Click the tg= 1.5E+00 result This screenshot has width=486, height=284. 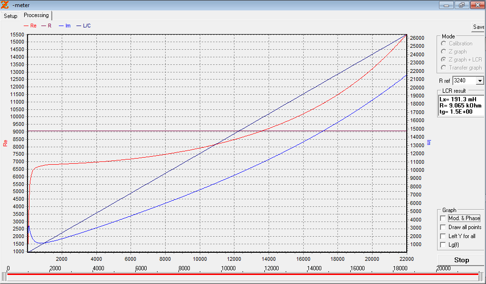point(456,112)
